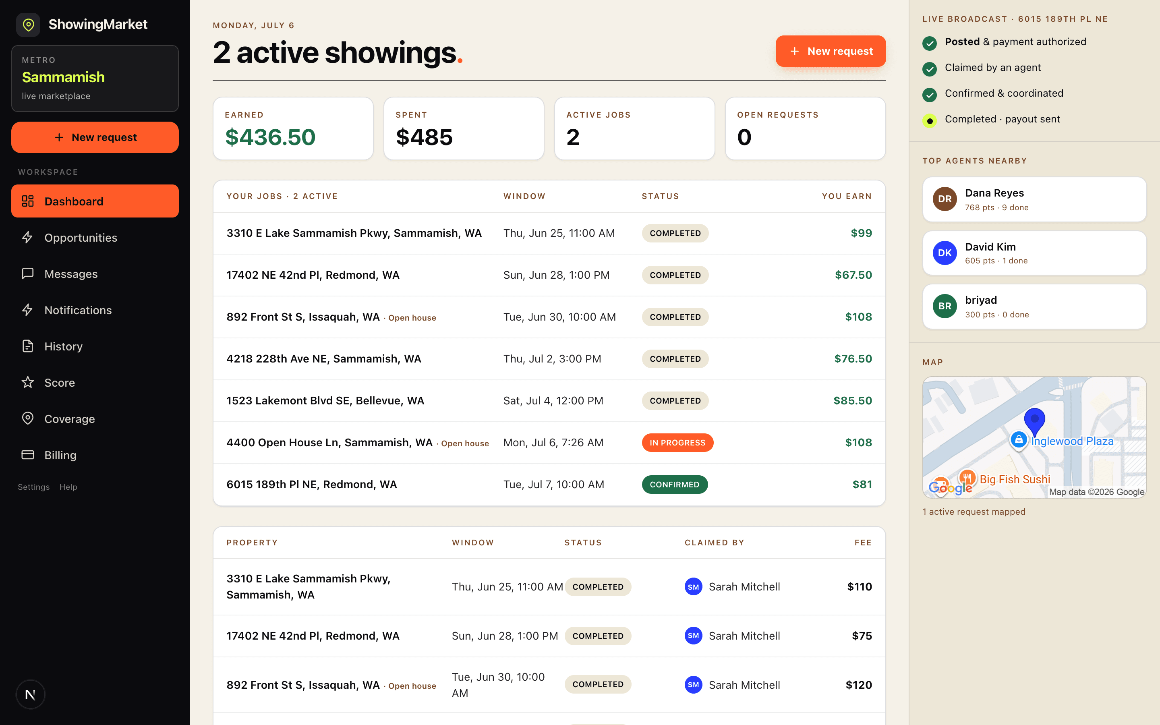Open Messages
Screen dimensions: 1160x725
pos(95,274)
